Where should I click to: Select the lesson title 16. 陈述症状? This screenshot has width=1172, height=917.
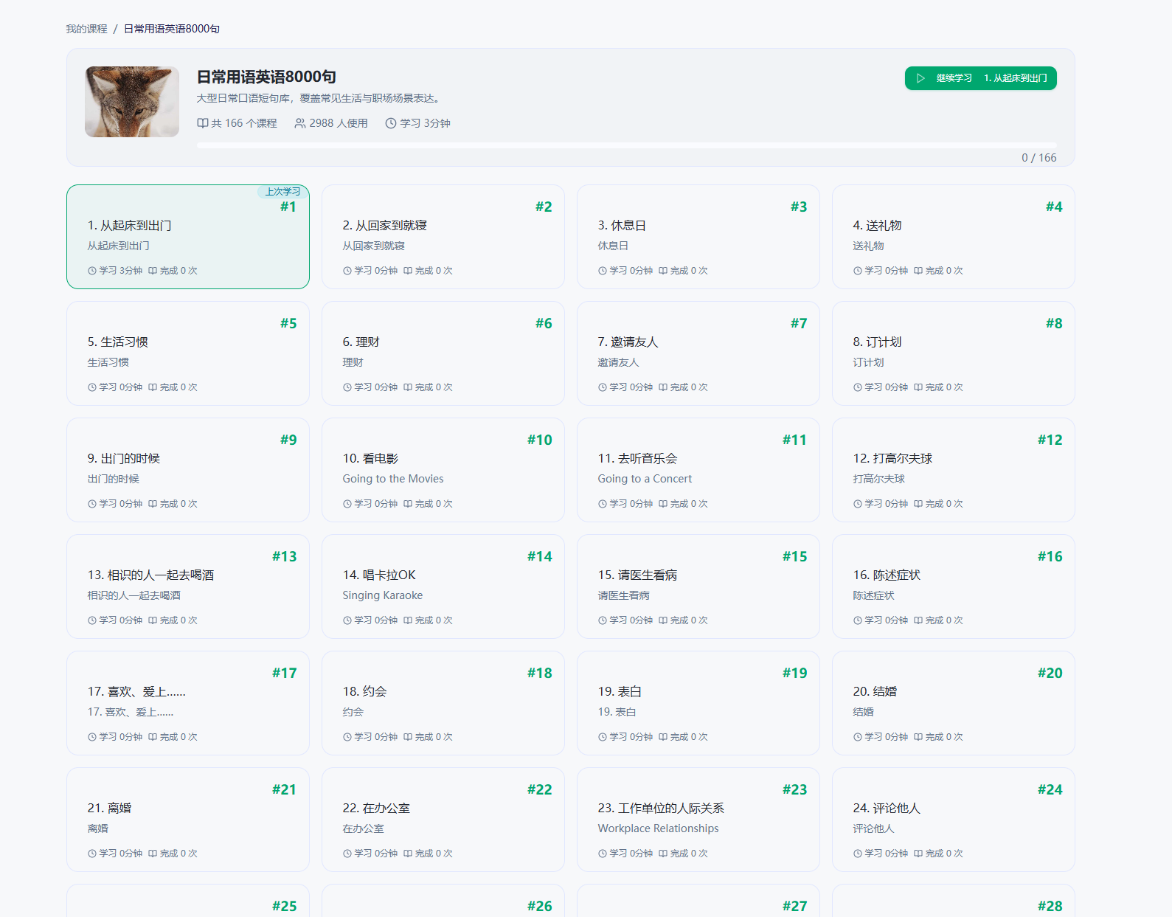click(887, 575)
